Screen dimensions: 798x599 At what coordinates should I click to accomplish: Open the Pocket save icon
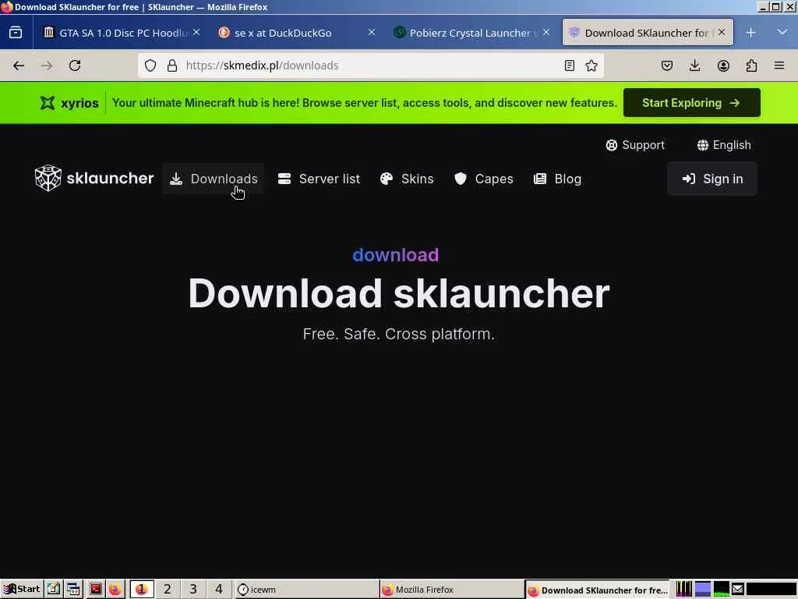[667, 66]
